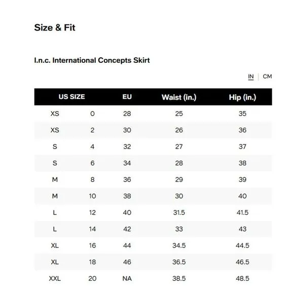This screenshot has width=294, height=294.
Task: Click the EU column header
Action: click(127, 97)
